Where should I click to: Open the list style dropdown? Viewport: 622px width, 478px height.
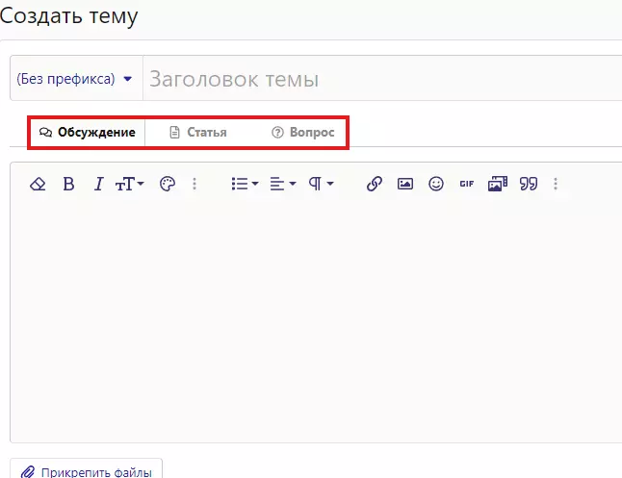pos(245,184)
